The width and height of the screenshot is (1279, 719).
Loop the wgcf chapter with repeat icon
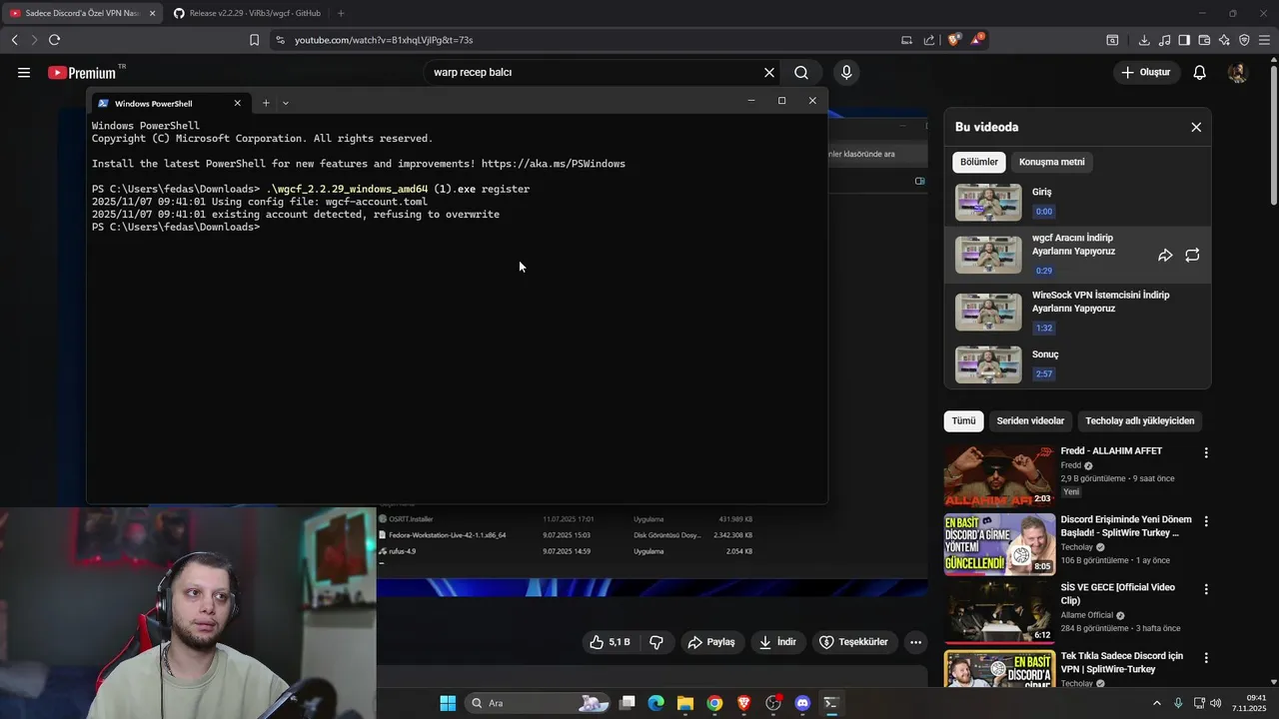[x=1192, y=256]
